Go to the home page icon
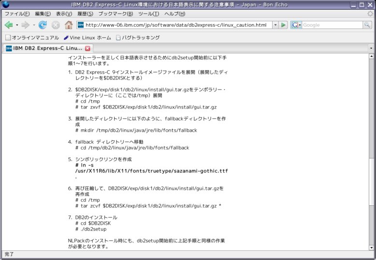Screen dimensions: 376x260 [x=69, y=25]
